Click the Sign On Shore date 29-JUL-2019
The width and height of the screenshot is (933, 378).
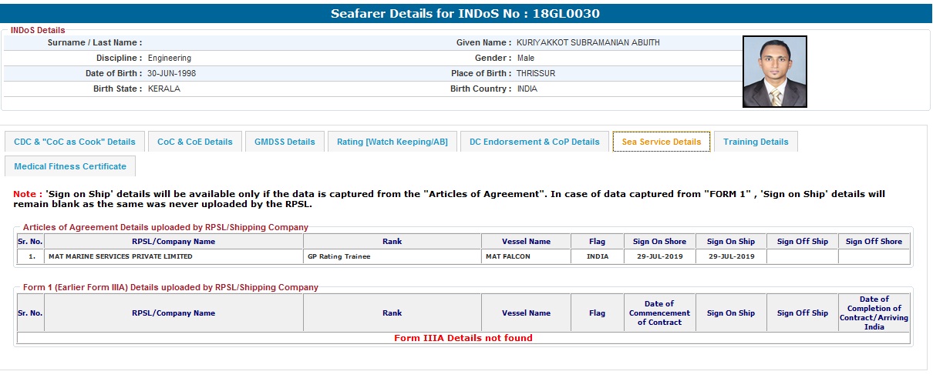click(659, 256)
